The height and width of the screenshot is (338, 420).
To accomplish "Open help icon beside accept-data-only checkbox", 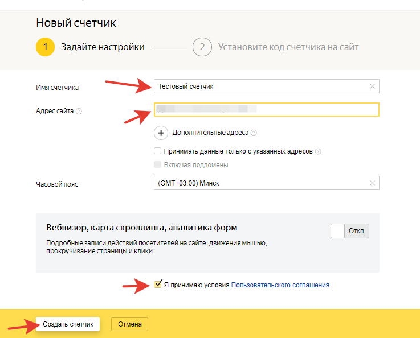I will pyautogui.click(x=319, y=152).
